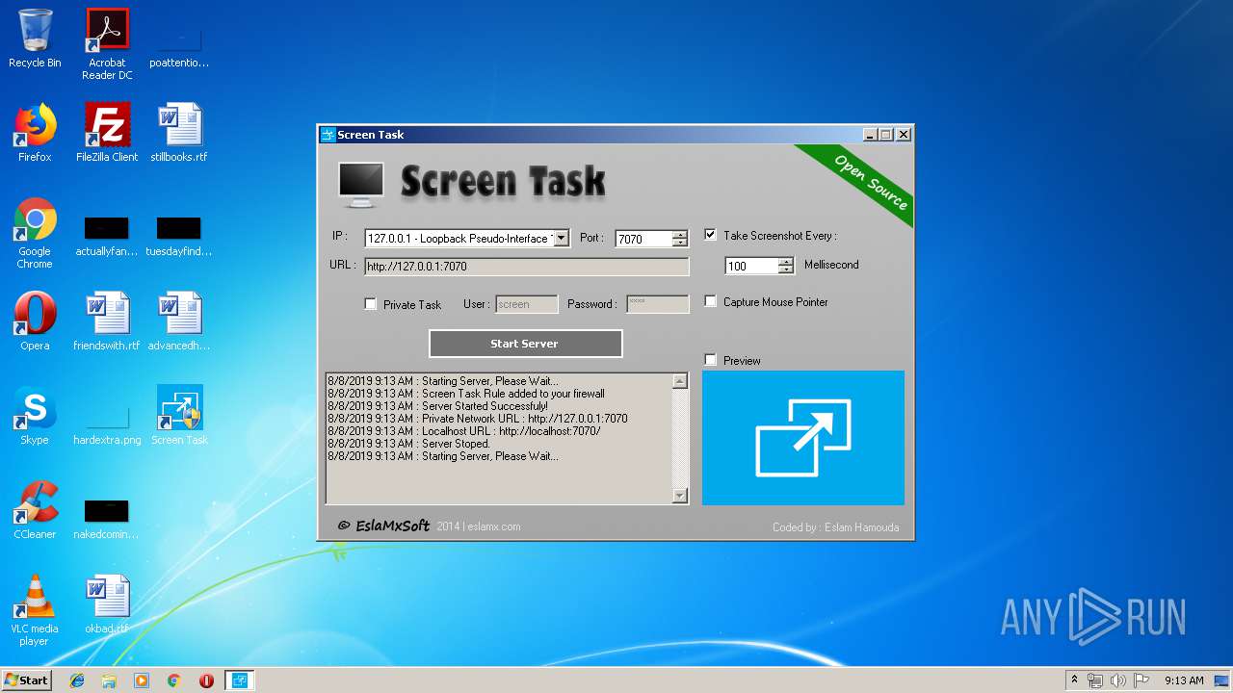The width and height of the screenshot is (1233, 693).
Task: Open Acrobat Reader DC desktop icon
Action: point(107,43)
